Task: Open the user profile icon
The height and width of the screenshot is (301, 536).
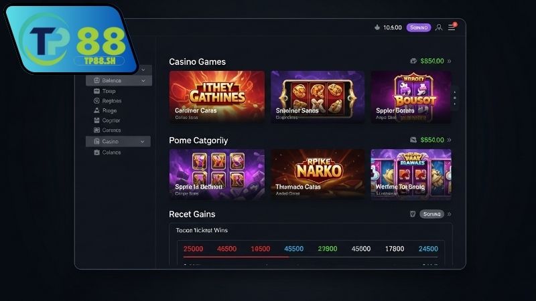Action: pos(439,27)
